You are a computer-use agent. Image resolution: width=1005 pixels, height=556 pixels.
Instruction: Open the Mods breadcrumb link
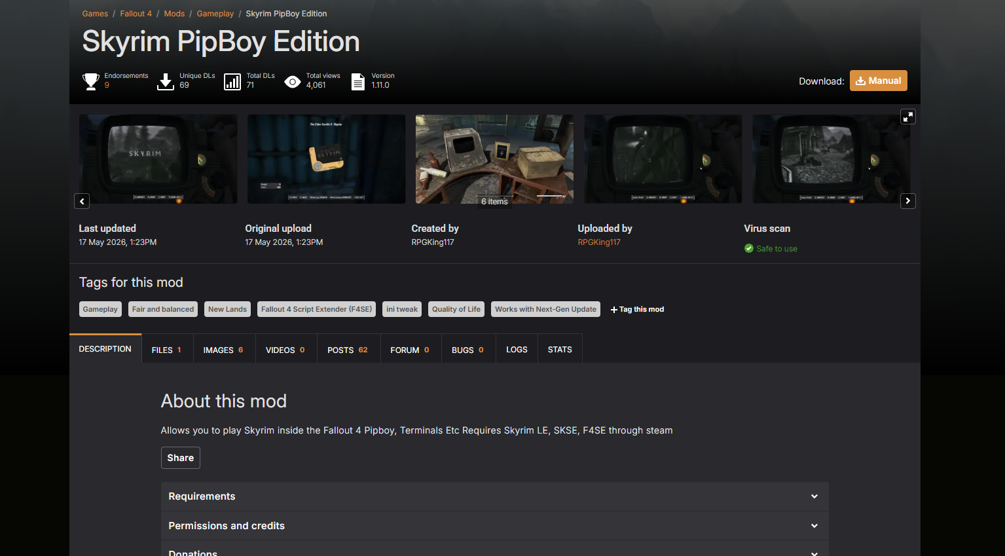174,14
